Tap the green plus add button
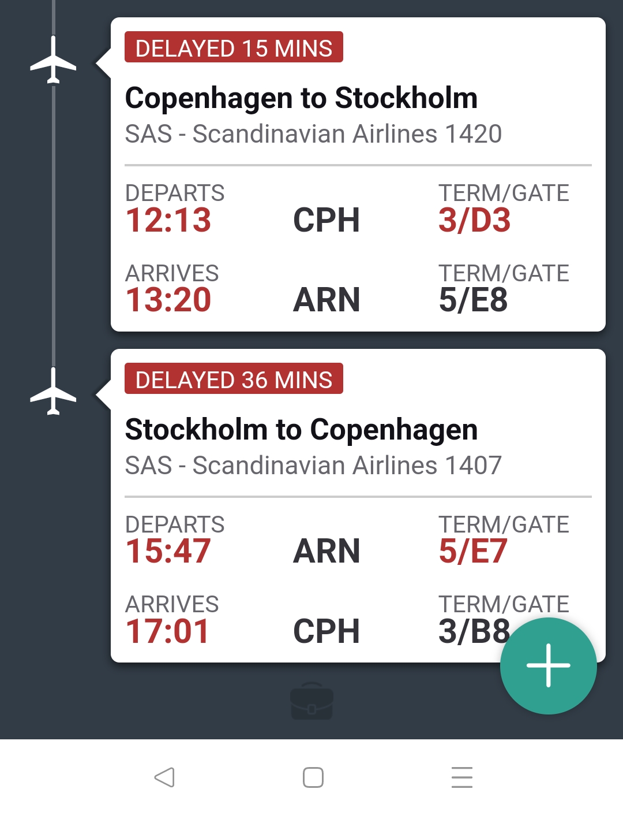 (x=548, y=665)
